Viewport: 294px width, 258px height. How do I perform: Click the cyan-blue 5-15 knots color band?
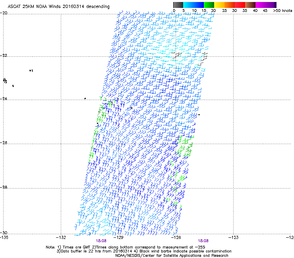point(193,5)
